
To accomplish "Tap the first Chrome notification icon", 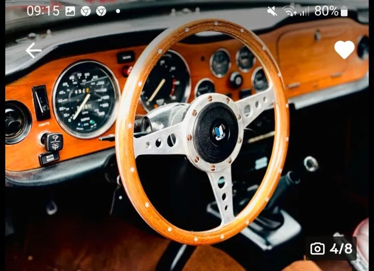I will point(86,11).
